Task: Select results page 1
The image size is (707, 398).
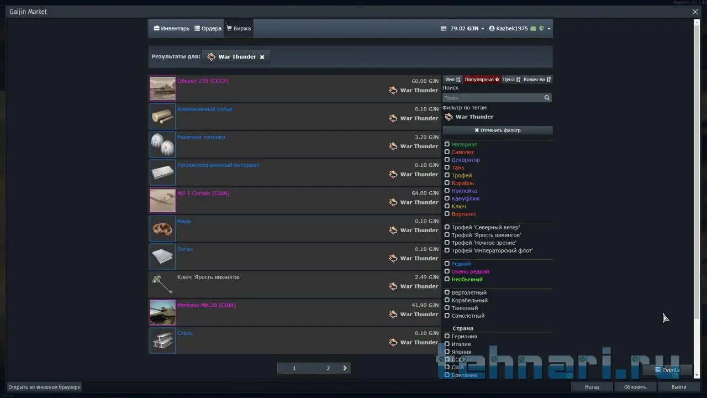Action: (x=294, y=368)
